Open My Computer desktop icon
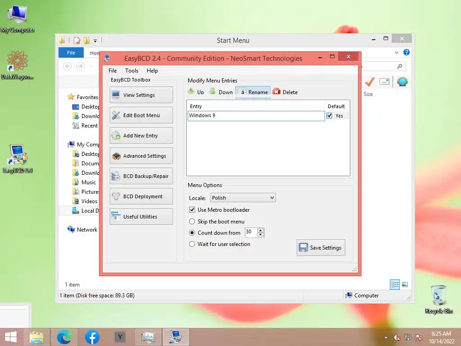The image size is (461, 346). click(x=18, y=19)
